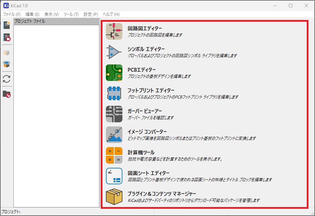The height and width of the screenshot is (216, 315).
Task: Click the grayed Archive project box icon
Action: 7,53
